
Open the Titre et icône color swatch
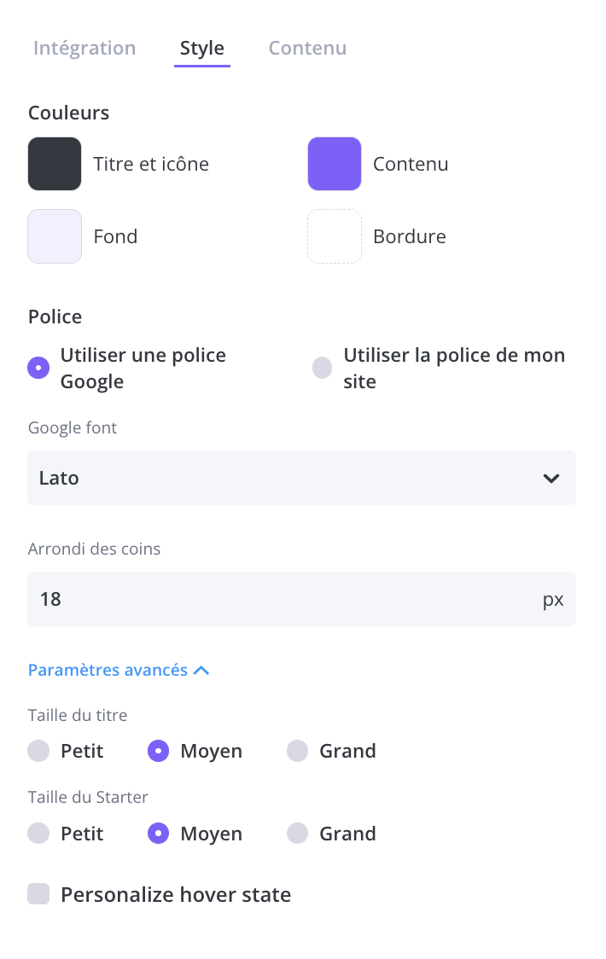click(x=55, y=164)
